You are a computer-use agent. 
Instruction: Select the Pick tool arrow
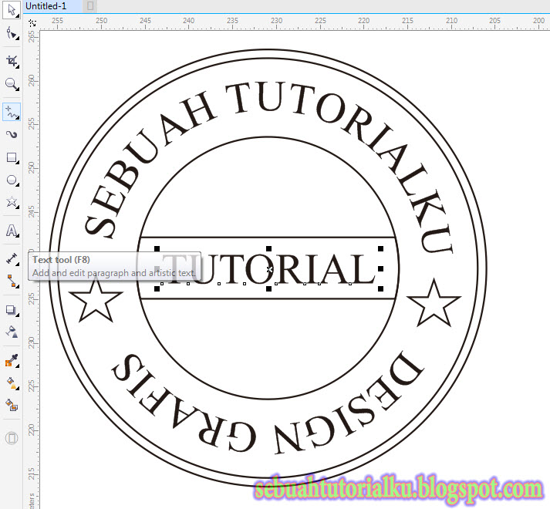click(12, 10)
